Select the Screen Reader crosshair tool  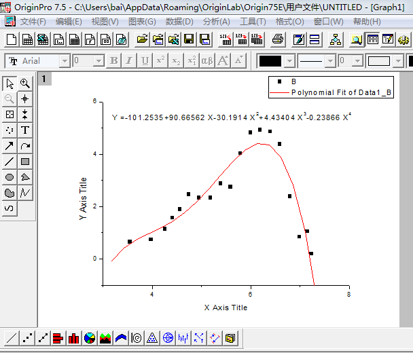click(x=25, y=99)
